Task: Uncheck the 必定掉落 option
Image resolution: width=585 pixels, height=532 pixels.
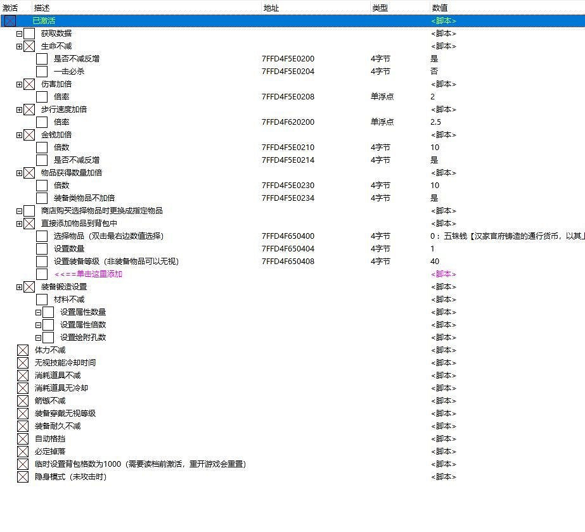Action: [23, 452]
